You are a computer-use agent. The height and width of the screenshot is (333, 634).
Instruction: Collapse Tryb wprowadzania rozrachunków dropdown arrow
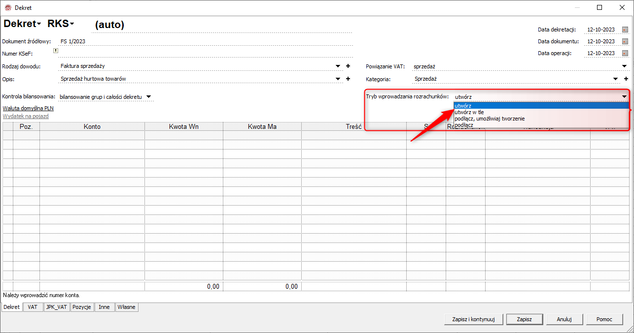(x=624, y=96)
